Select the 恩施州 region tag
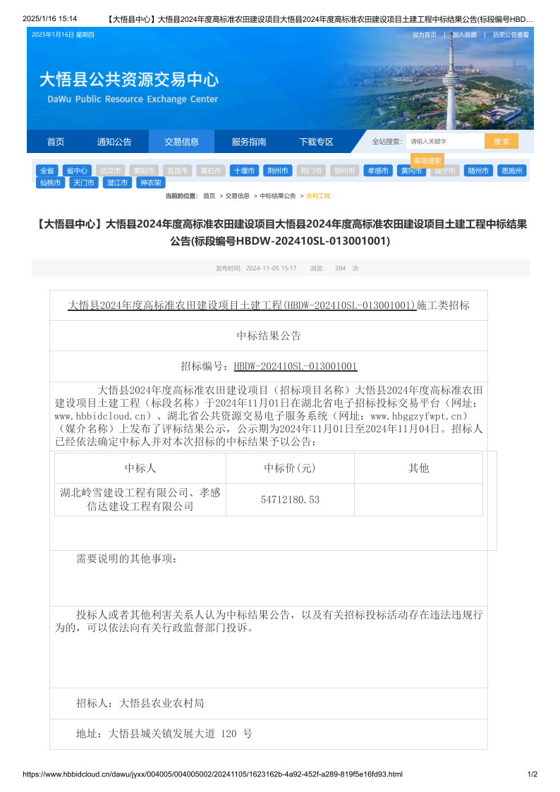This screenshot has height=792, width=560. coord(511,171)
